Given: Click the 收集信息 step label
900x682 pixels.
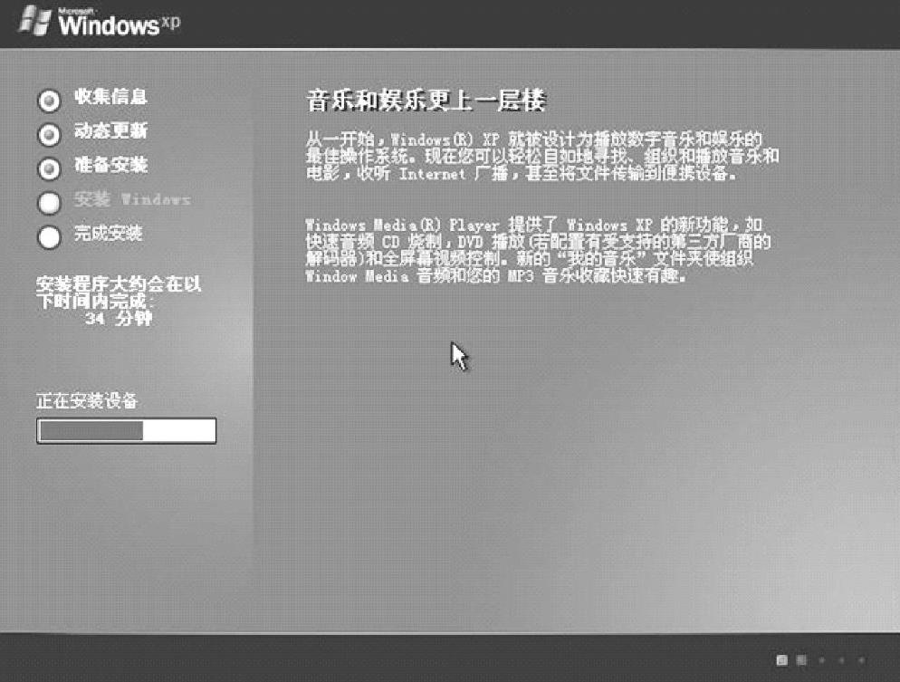Looking at the screenshot, I should click(x=110, y=96).
